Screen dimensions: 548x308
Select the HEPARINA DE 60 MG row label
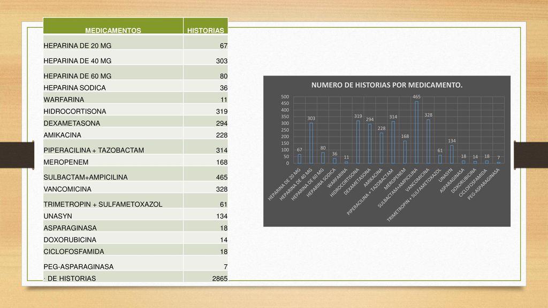(x=78, y=76)
